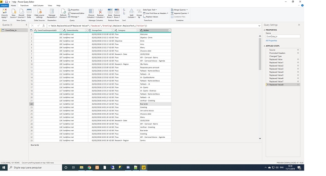Open the gear of the Replaced Value7 step

(x=298, y=81)
